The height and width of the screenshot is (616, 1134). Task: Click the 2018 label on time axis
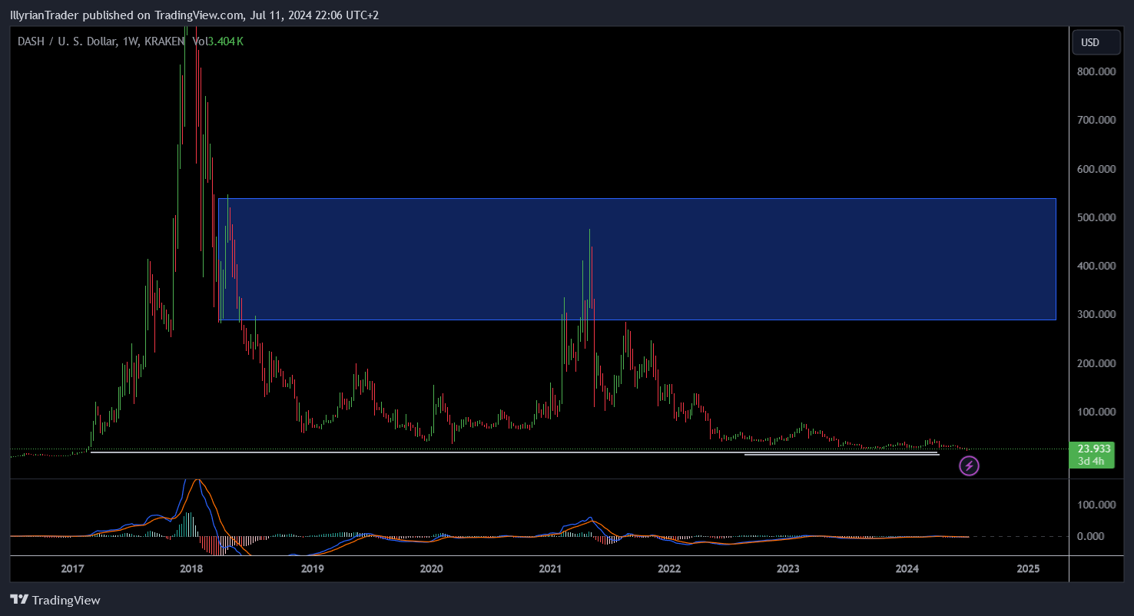(191, 569)
